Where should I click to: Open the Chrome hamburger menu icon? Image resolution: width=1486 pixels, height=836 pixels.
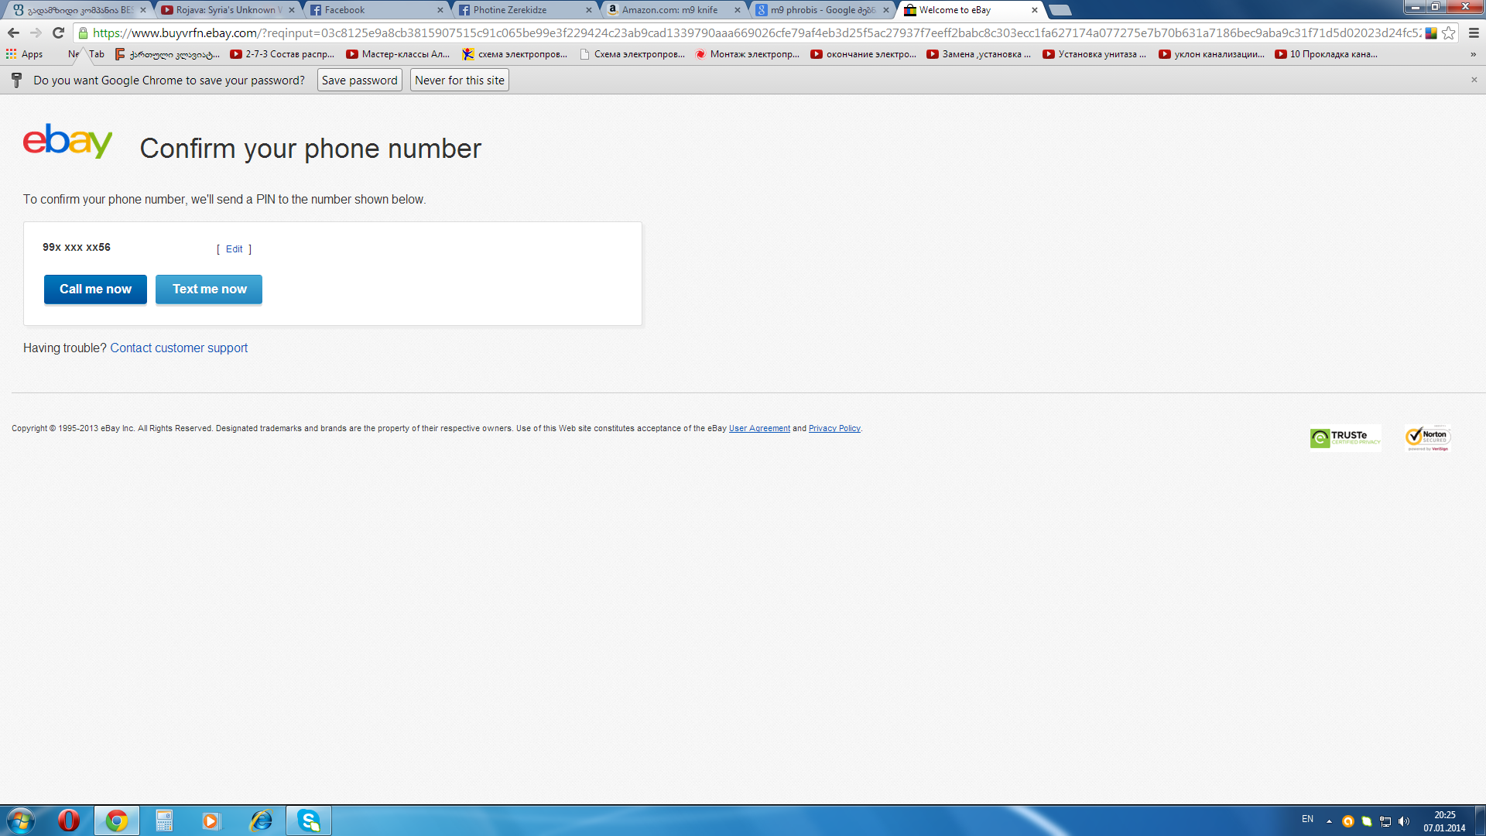coord(1474,33)
